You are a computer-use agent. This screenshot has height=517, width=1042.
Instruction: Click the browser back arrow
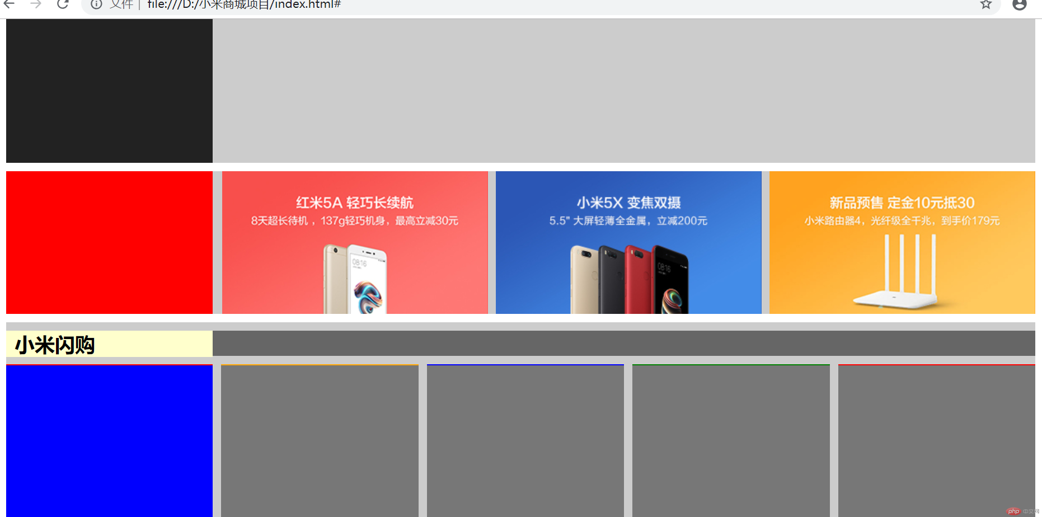coord(10,4)
